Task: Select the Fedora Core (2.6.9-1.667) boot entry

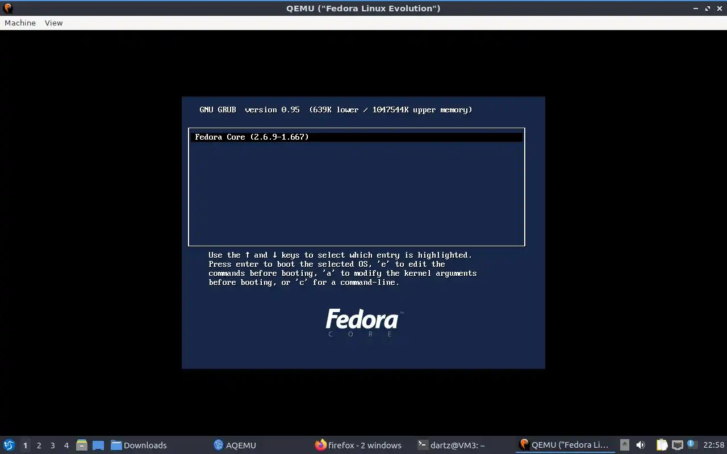Action: click(x=356, y=137)
